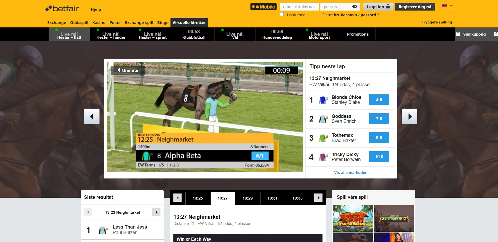
Task: Select Hester – sprint live tab
Action: point(153,34)
